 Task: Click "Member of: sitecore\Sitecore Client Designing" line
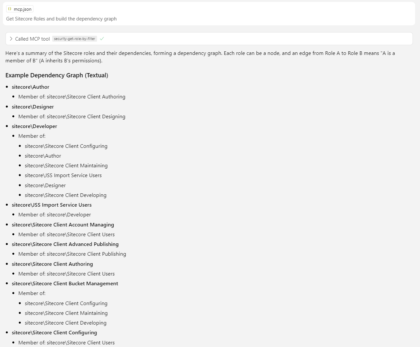72,117
